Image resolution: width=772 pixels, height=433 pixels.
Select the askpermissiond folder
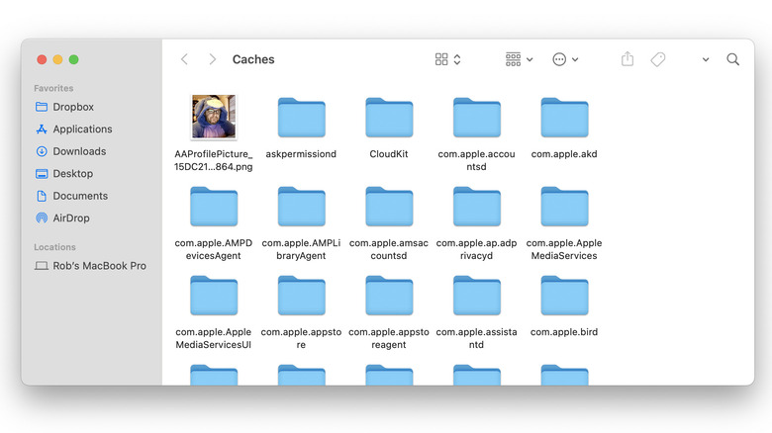point(301,119)
